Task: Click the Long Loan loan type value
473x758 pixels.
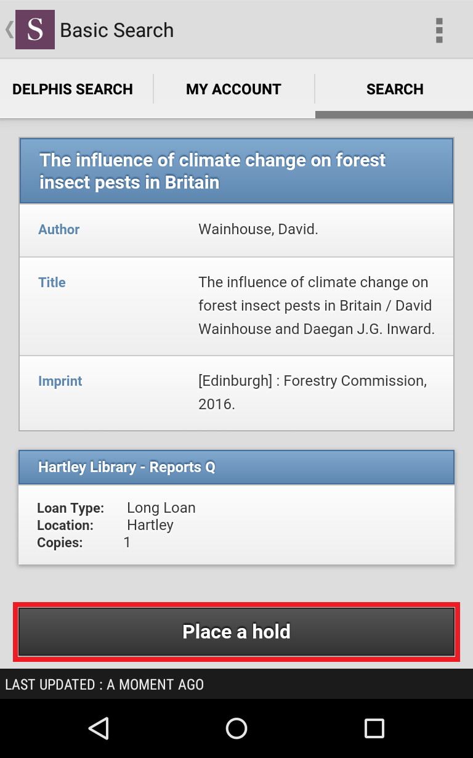Action: [x=161, y=508]
